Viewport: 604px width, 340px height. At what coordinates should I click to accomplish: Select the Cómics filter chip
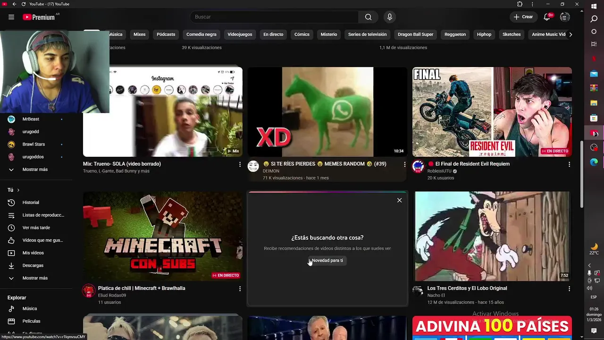[302, 34]
